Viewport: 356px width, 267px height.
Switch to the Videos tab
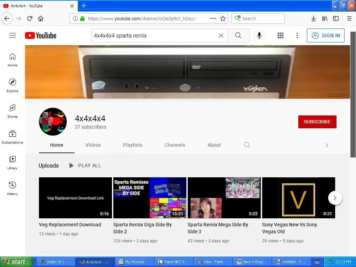coord(93,145)
